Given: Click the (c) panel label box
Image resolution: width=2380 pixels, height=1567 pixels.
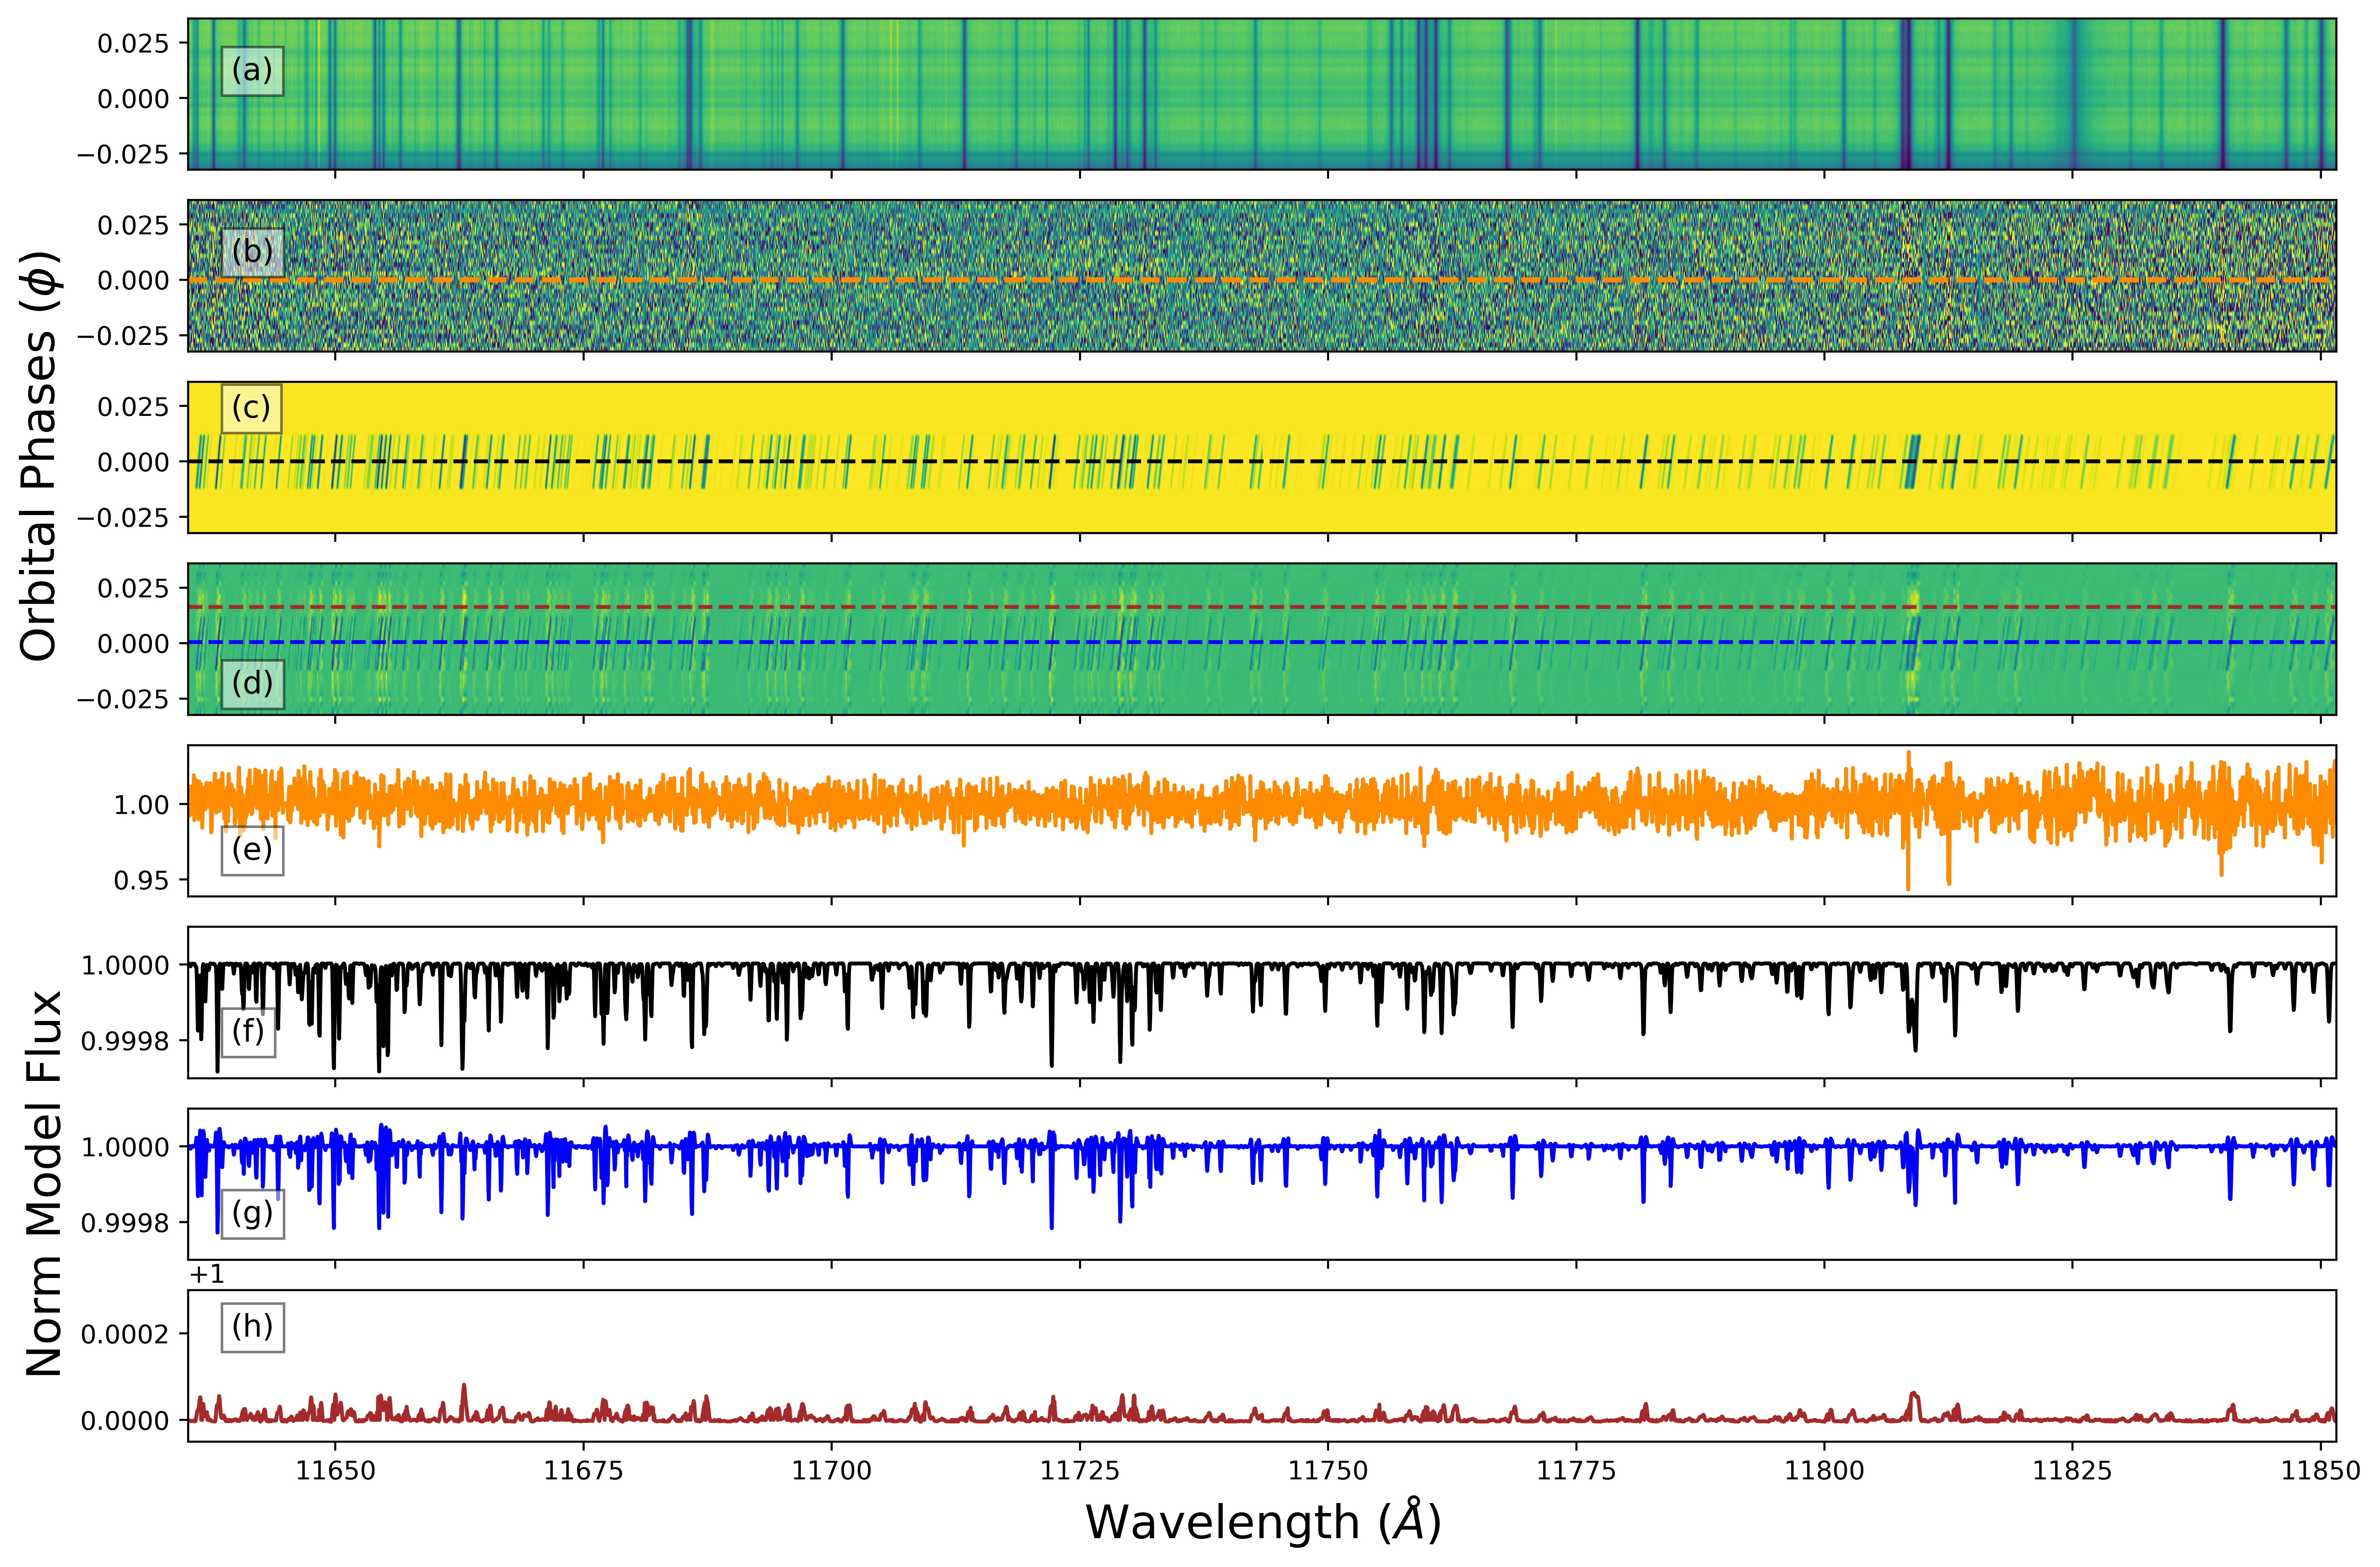Looking at the screenshot, I should point(251,408).
